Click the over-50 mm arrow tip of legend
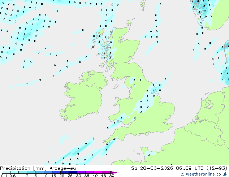Screen dimensions: 229x177 pos(114,173)
